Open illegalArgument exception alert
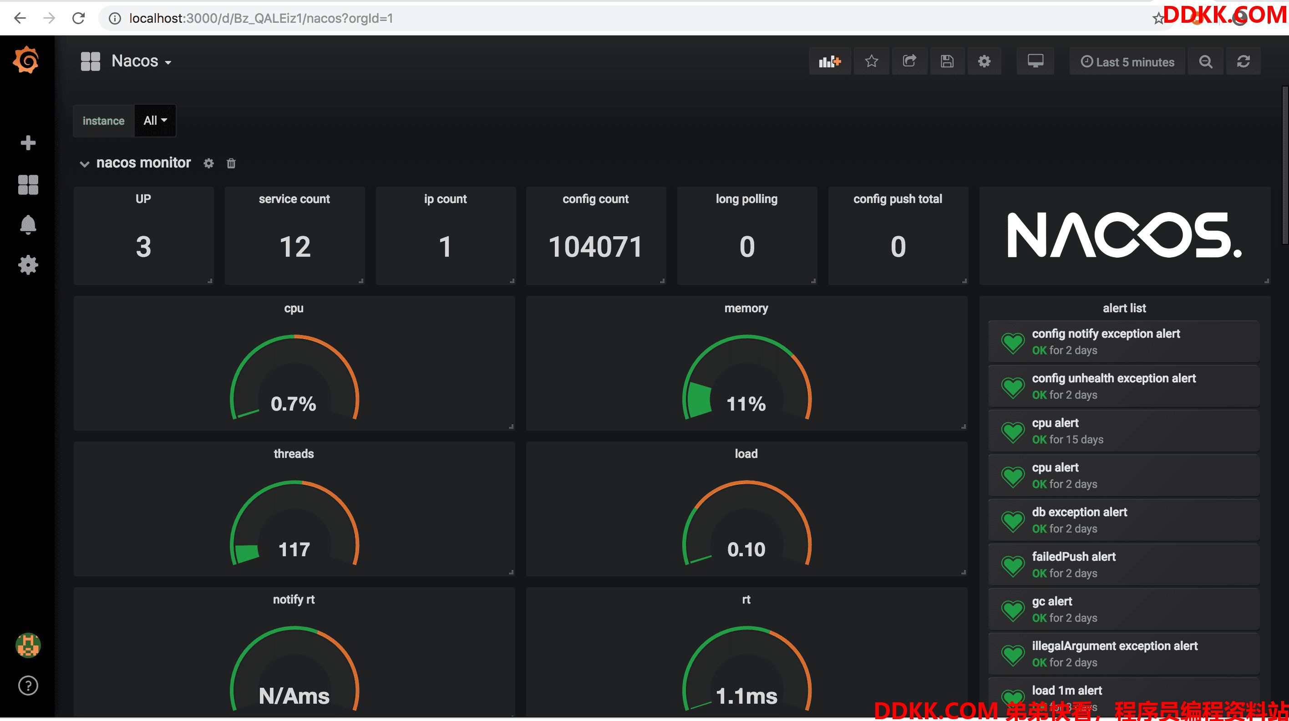The image size is (1289, 721). [x=1124, y=654]
